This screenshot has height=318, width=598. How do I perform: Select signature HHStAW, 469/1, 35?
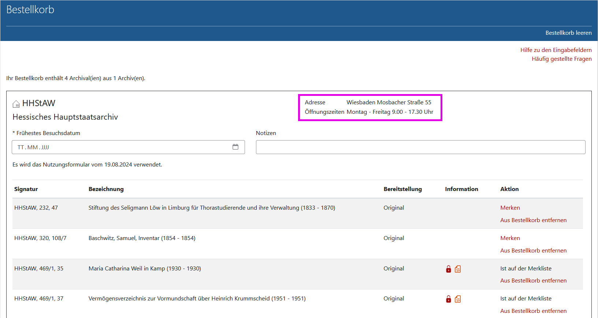39,269
